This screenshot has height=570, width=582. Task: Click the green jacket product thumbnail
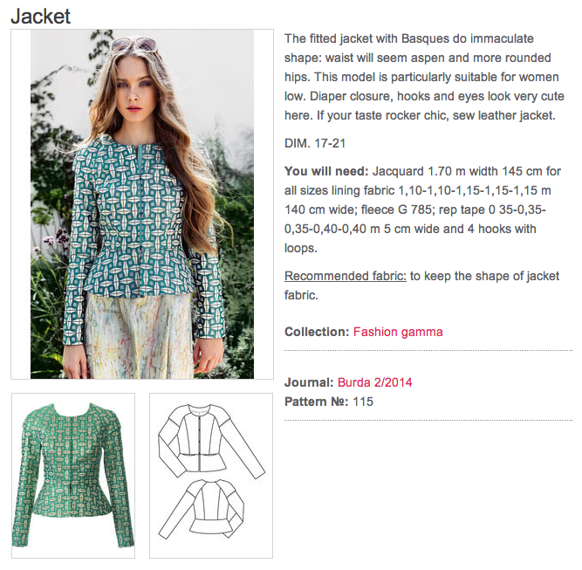coord(73,476)
